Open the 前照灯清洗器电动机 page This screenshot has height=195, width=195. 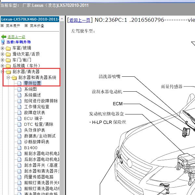point(42,188)
